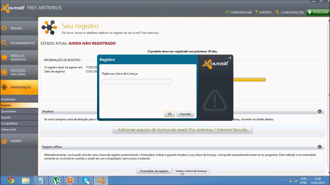Click the Compartilhar share icon
This screenshot has width=330, height=185.
click(x=227, y=12)
